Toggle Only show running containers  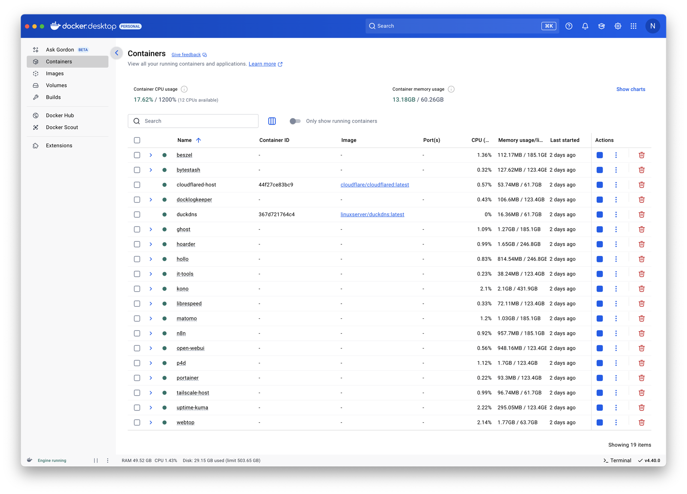click(x=295, y=121)
